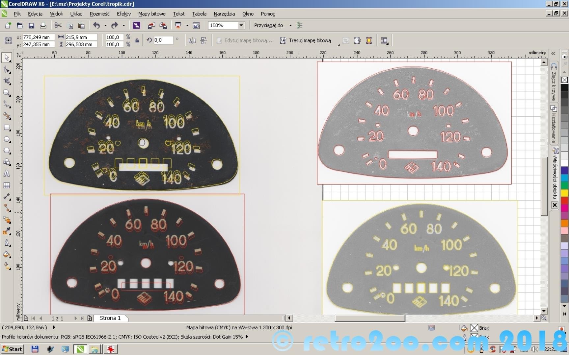Pick the yellow swatch in color palette

point(564,193)
